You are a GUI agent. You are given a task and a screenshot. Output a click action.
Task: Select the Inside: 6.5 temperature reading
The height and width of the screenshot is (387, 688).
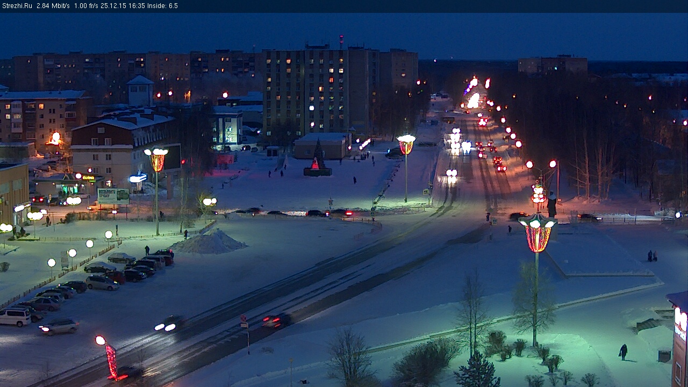click(163, 6)
